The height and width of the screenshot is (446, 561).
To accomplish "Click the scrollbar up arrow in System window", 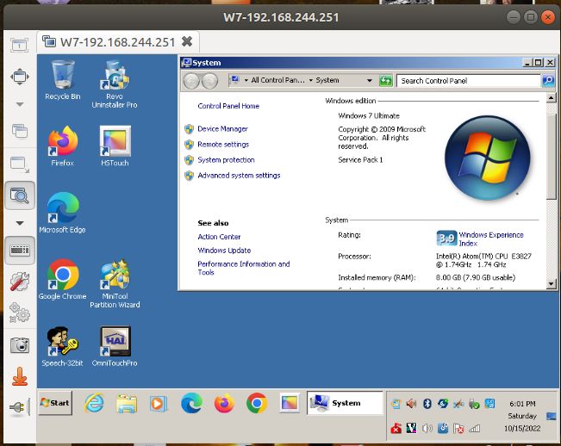I will (x=551, y=98).
